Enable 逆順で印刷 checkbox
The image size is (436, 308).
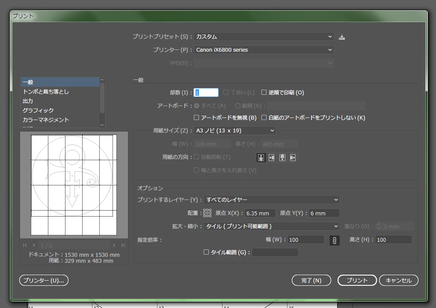tap(264, 92)
